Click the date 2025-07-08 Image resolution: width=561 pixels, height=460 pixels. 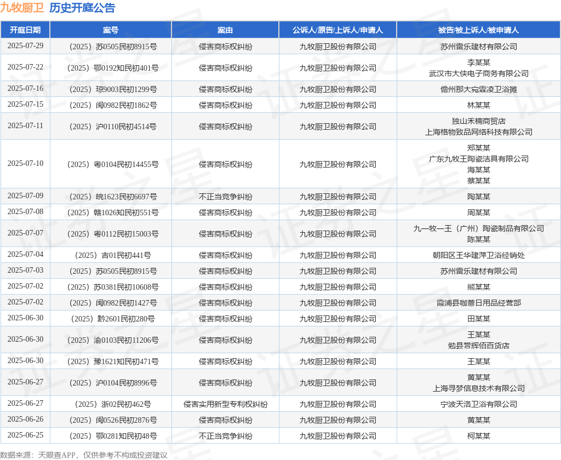tap(25, 212)
